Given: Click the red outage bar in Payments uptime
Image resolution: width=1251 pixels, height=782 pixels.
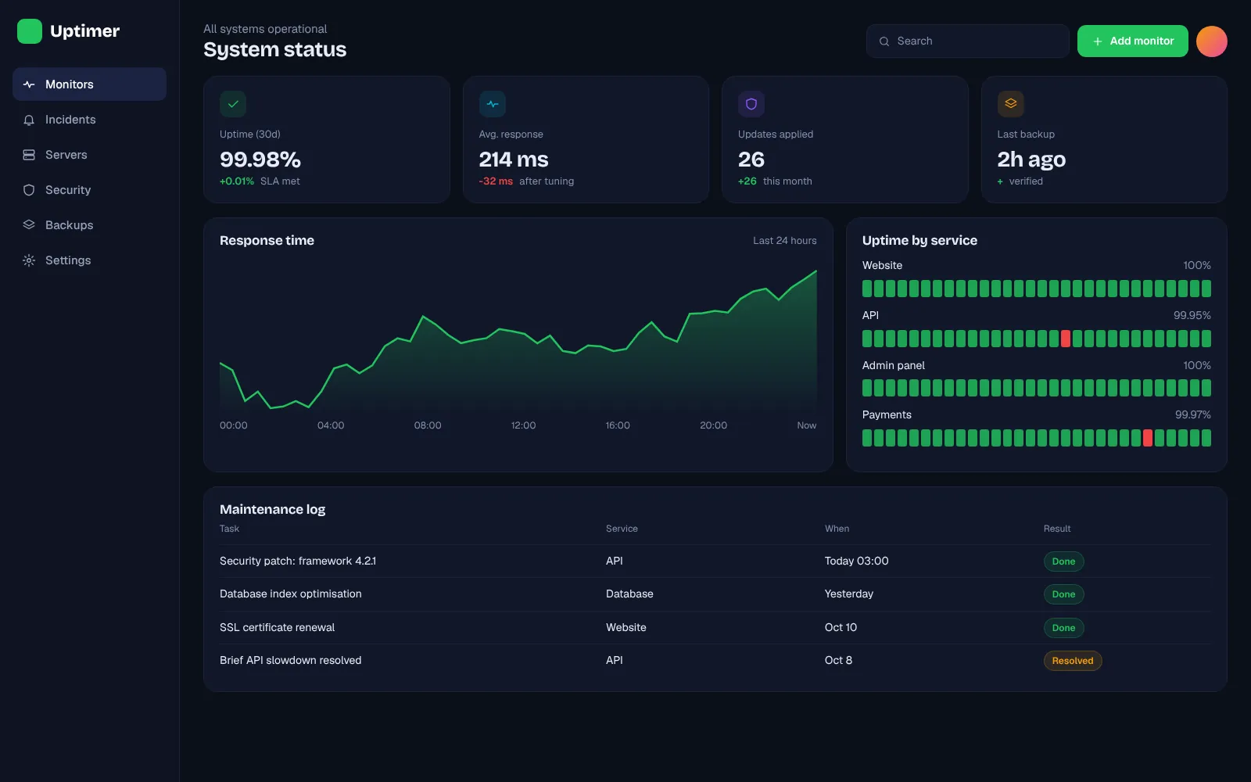Looking at the screenshot, I should [1148, 438].
